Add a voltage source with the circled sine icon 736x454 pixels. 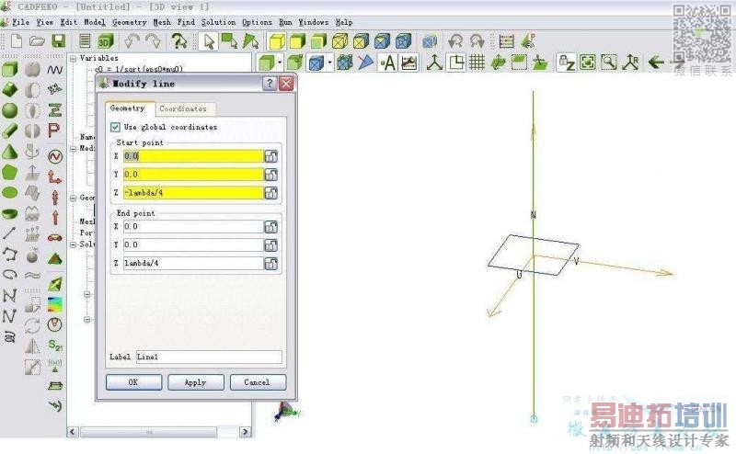[55, 156]
